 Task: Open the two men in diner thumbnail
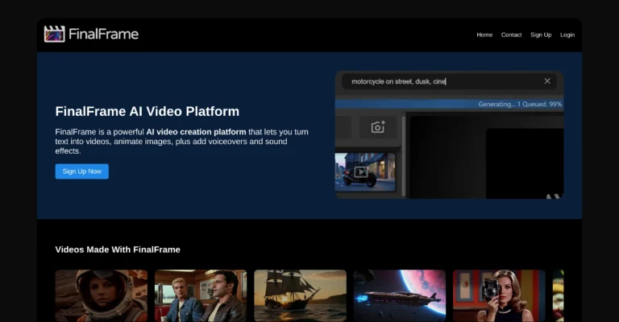click(x=201, y=295)
